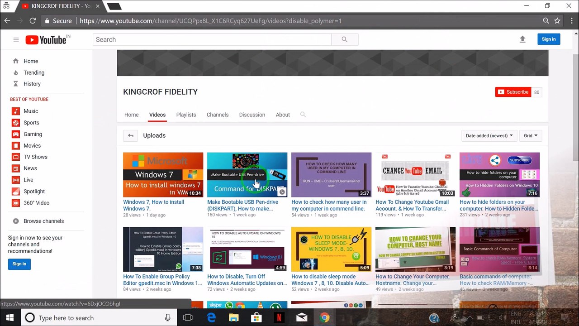Open 'How to check how many user' video link
The width and height of the screenshot is (579, 326).
(328, 205)
